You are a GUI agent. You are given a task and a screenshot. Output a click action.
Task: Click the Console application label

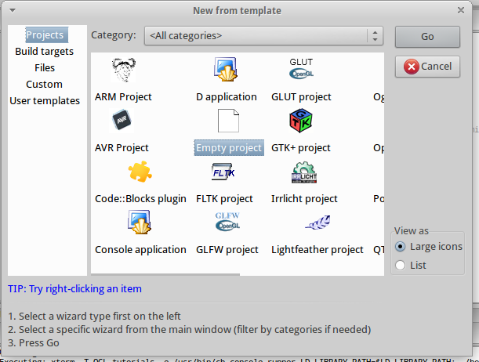pos(140,250)
